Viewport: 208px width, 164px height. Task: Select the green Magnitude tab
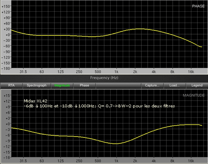click(x=62, y=85)
